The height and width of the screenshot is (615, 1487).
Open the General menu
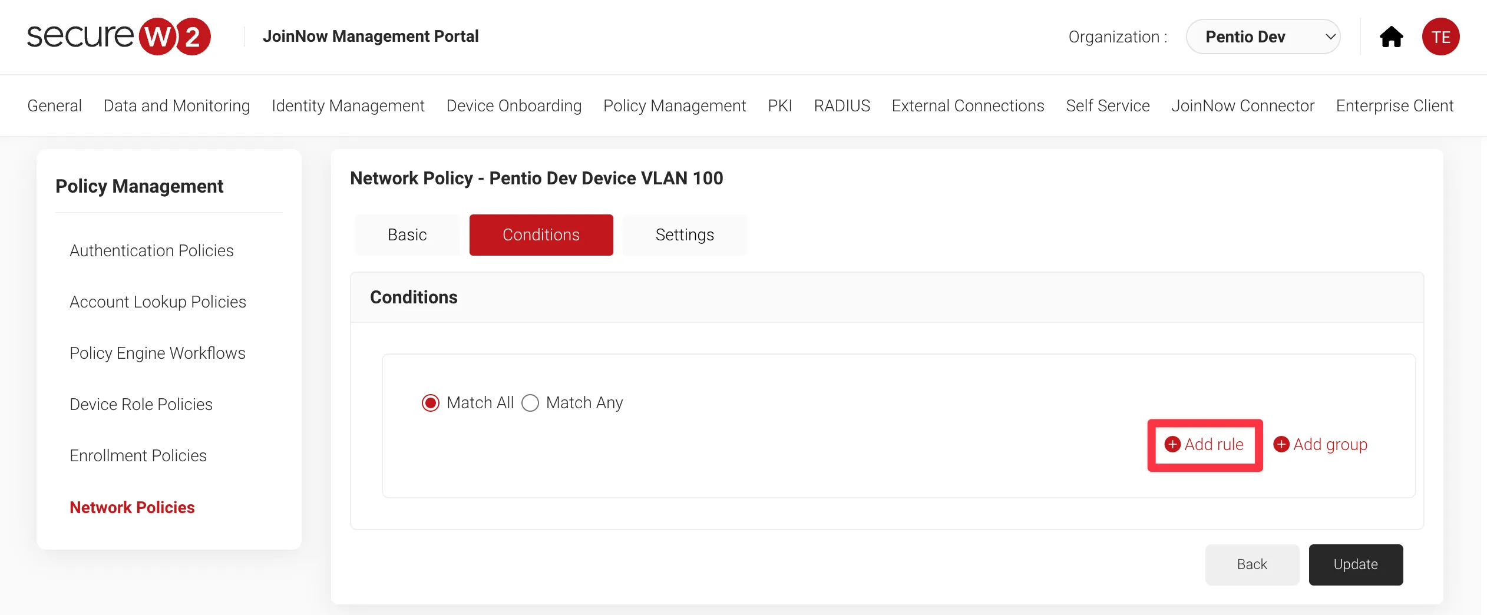(54, 105)
